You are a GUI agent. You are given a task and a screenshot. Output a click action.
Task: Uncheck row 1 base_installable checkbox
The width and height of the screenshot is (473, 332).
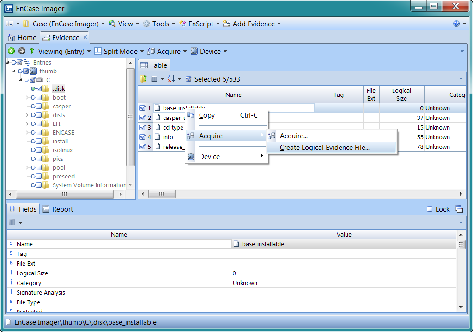point(143,108)
